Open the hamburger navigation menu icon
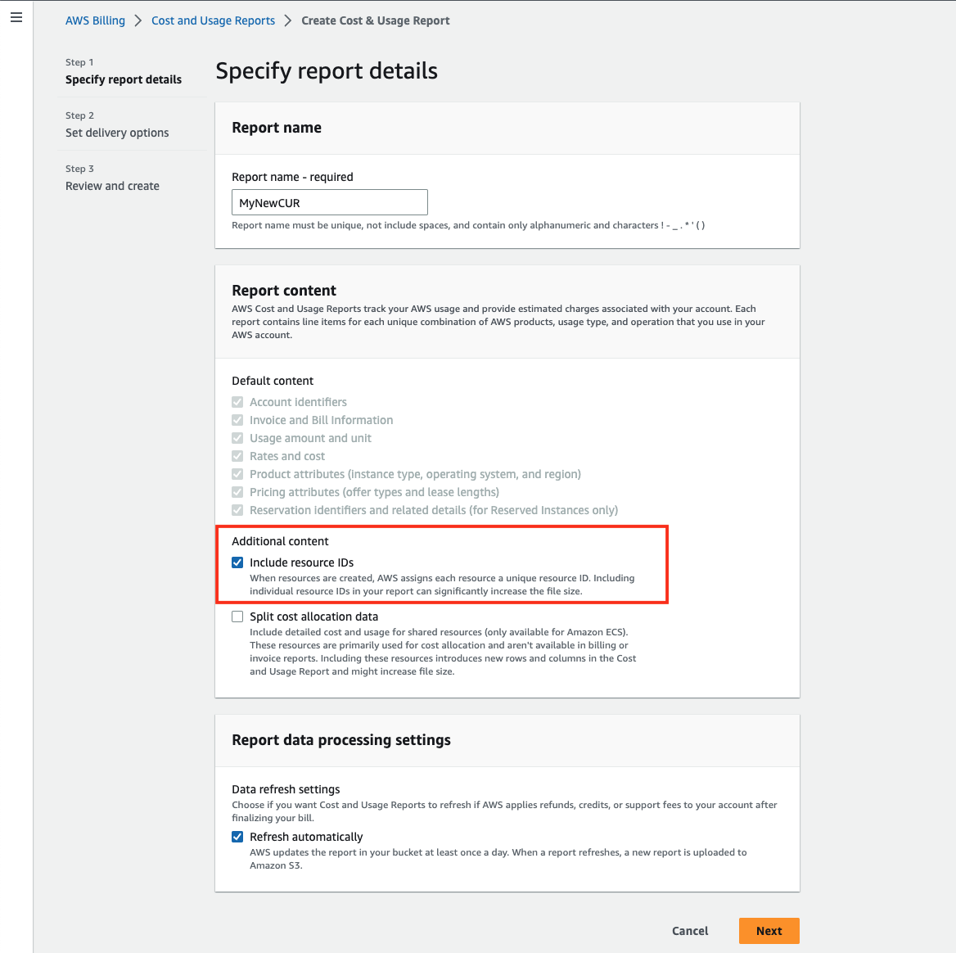Viewport: 956px width, 953px height. click(x=16, y=18)
